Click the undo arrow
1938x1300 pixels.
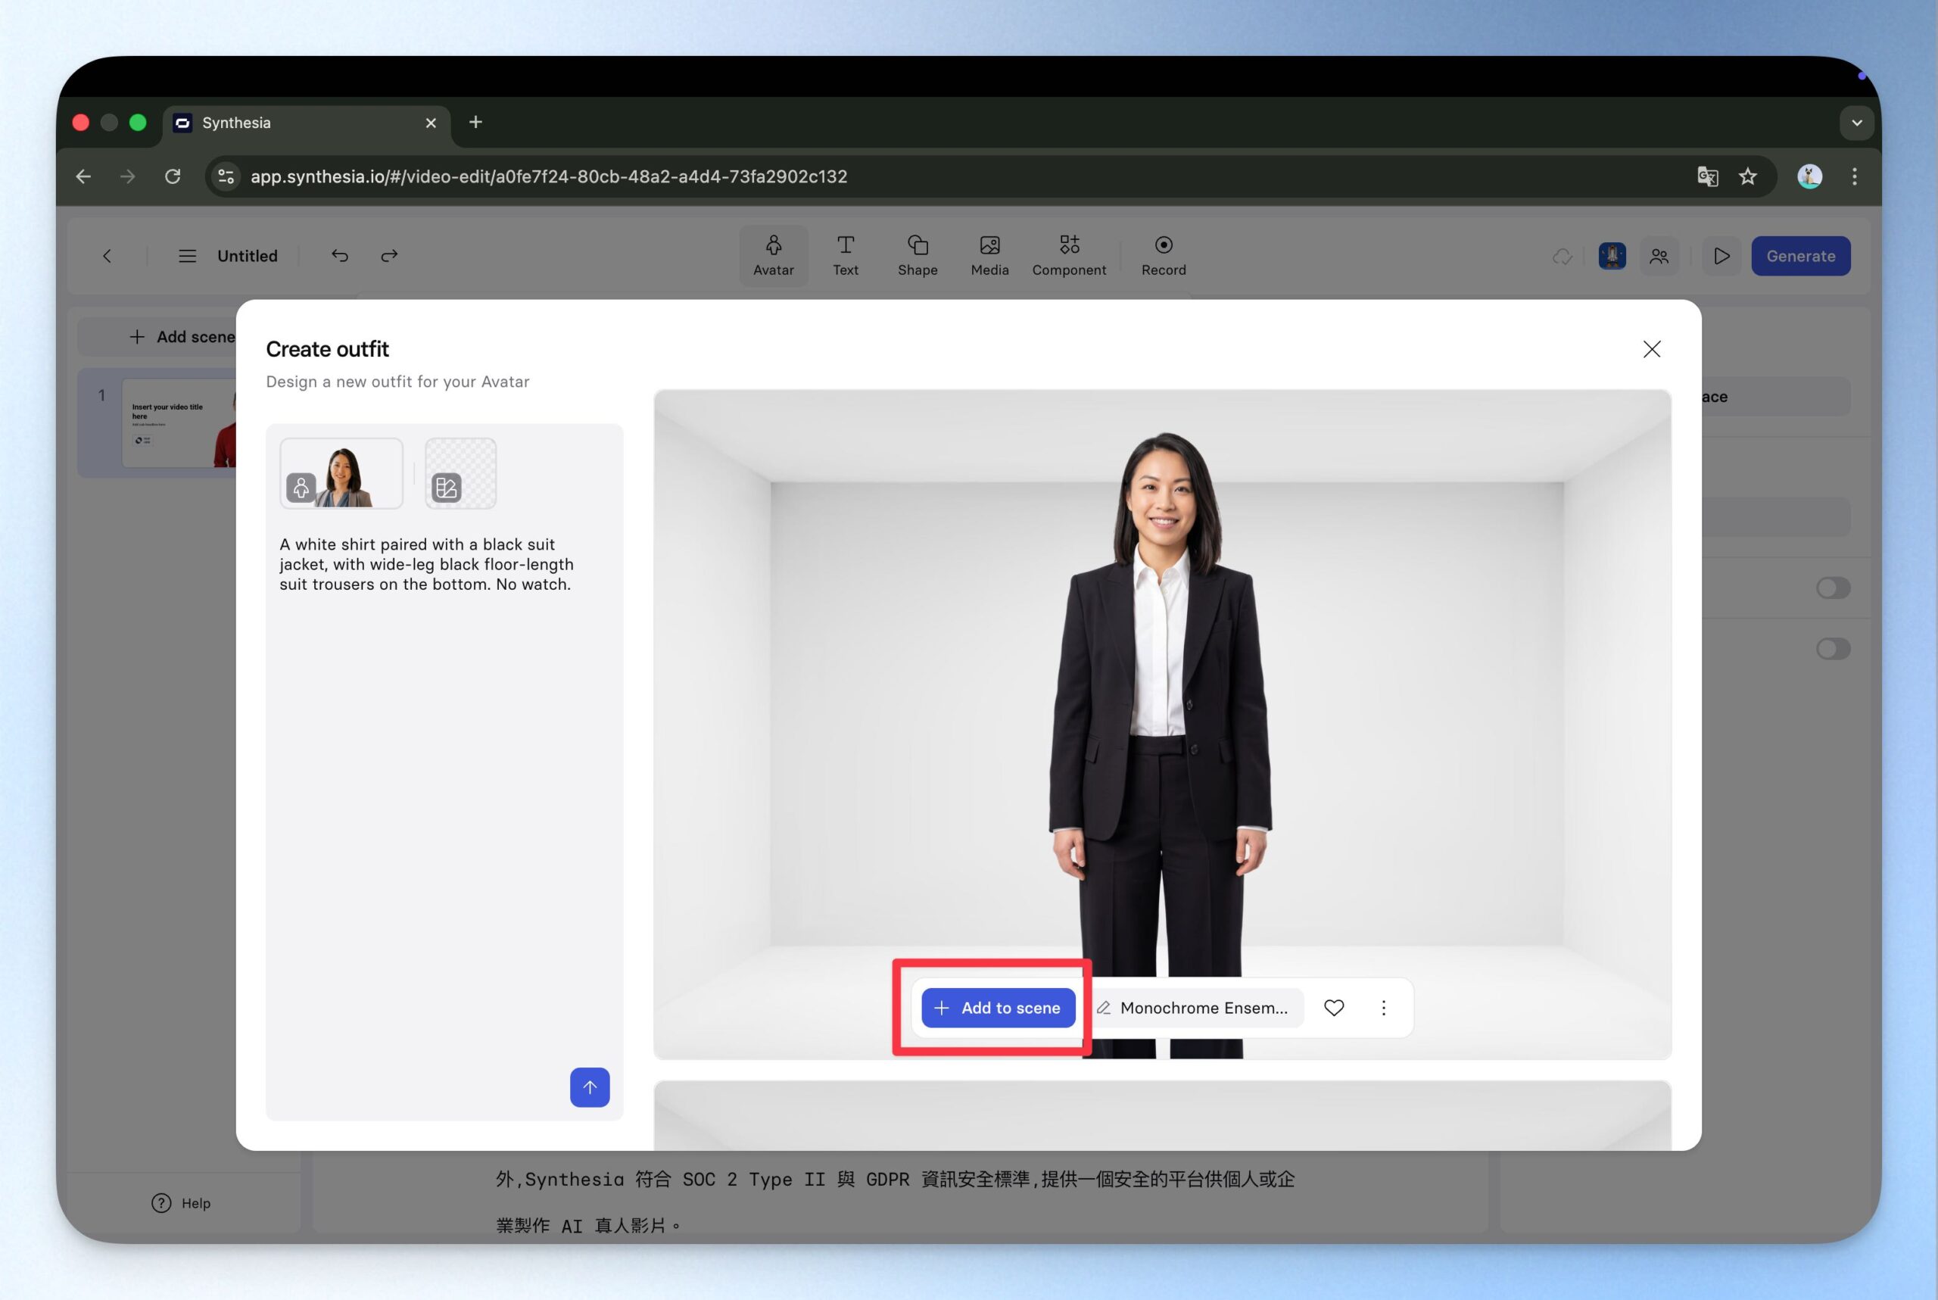340,255
